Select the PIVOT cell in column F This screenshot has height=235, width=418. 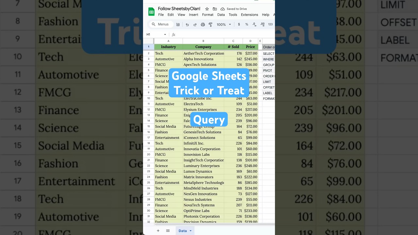(269, 70)
